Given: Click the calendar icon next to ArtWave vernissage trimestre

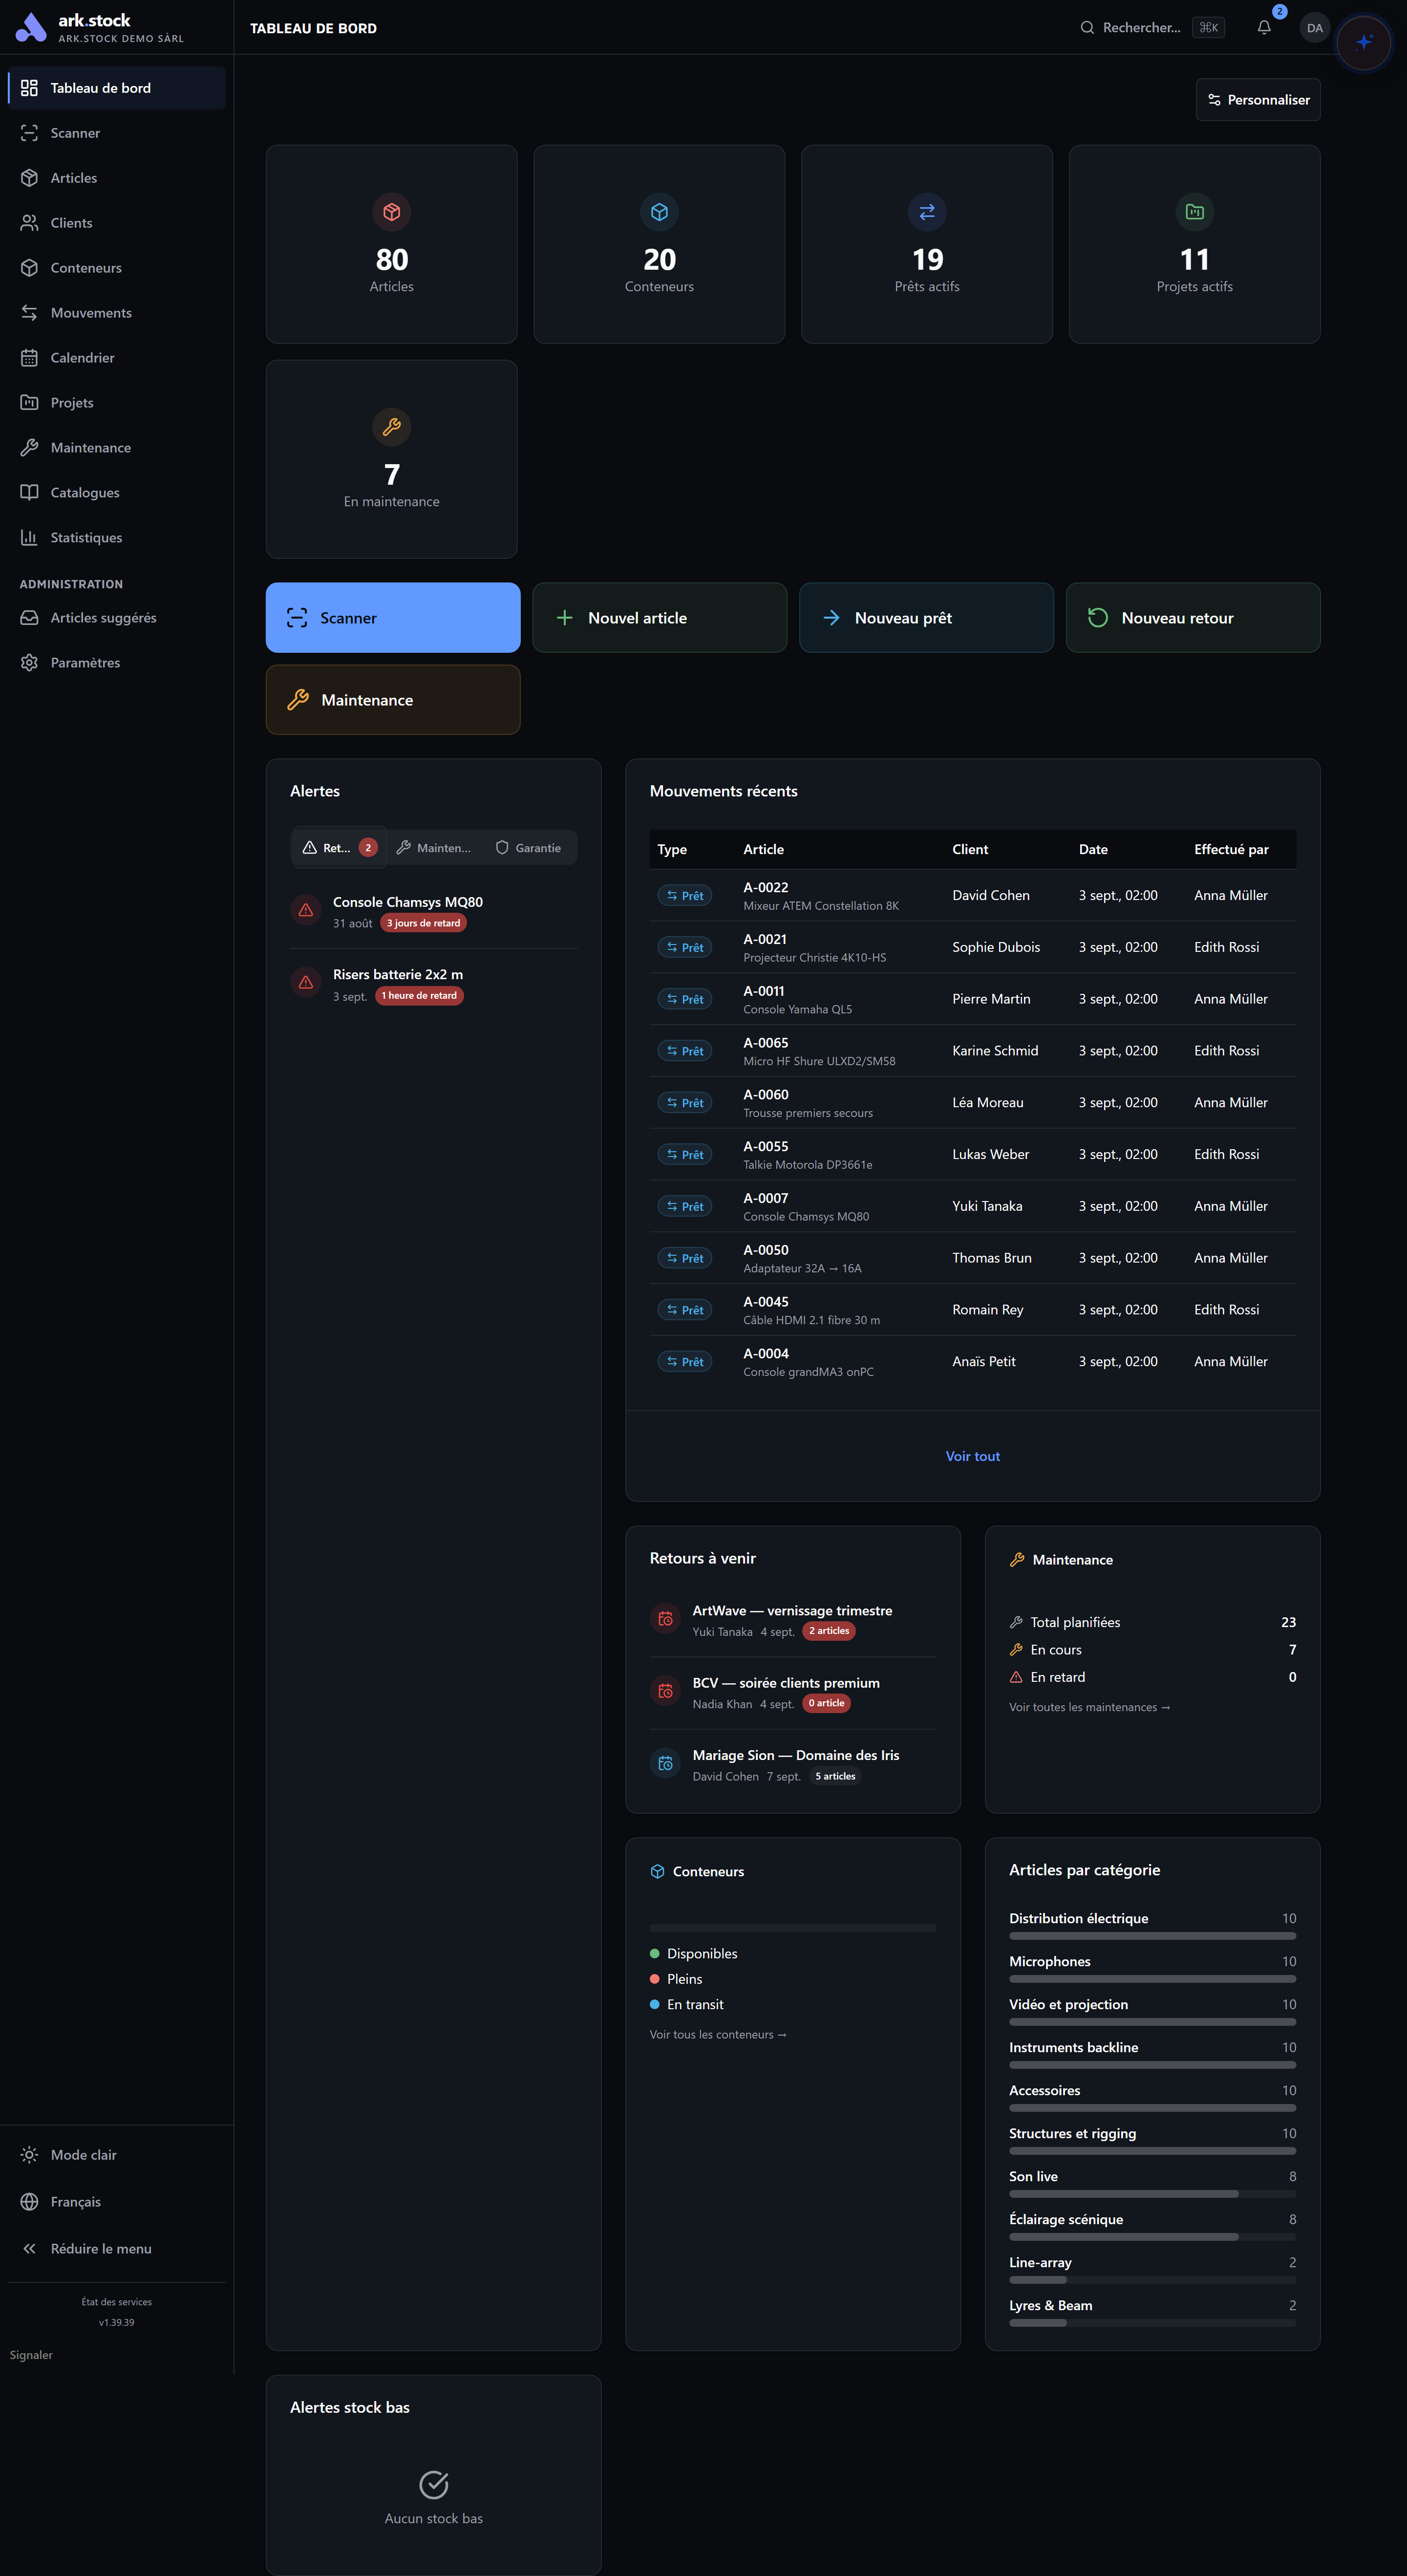Looking at the screenshot, I should pyautogui.click(x=665, y=1619).
